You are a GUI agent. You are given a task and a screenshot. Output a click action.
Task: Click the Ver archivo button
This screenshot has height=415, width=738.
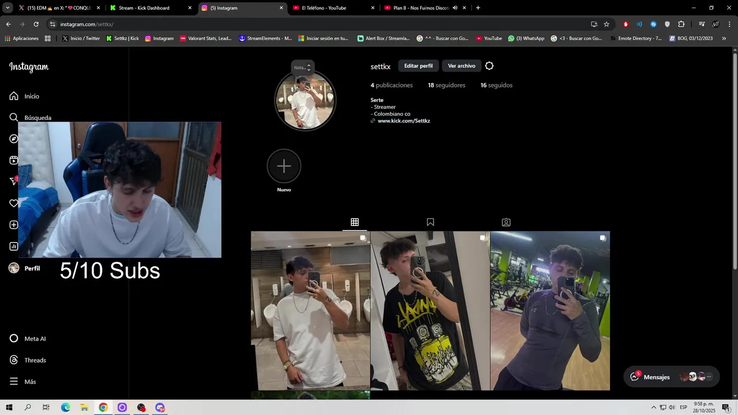click(462, 66)
